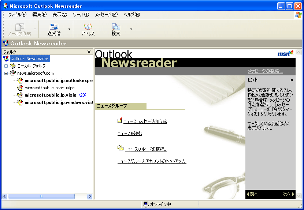The image size is (304, 210).
Task: Click the Outlook Newsreader banner icon
Action: point(6,44)
